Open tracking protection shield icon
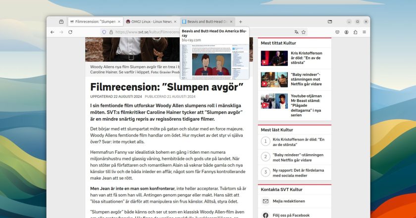This screenshot has width=416, height=218. coord(104,32)
